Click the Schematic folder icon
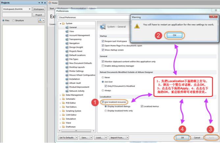 tap(63, 99)
